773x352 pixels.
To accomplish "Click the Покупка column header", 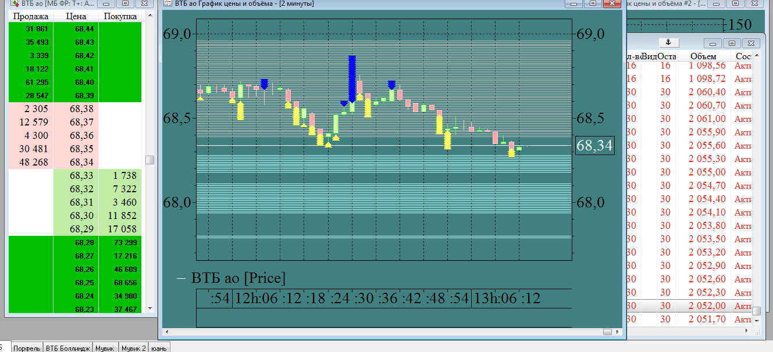I will click(x=120, y=16).
